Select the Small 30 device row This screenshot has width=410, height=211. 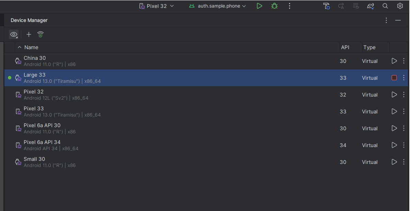coord(172,162)
